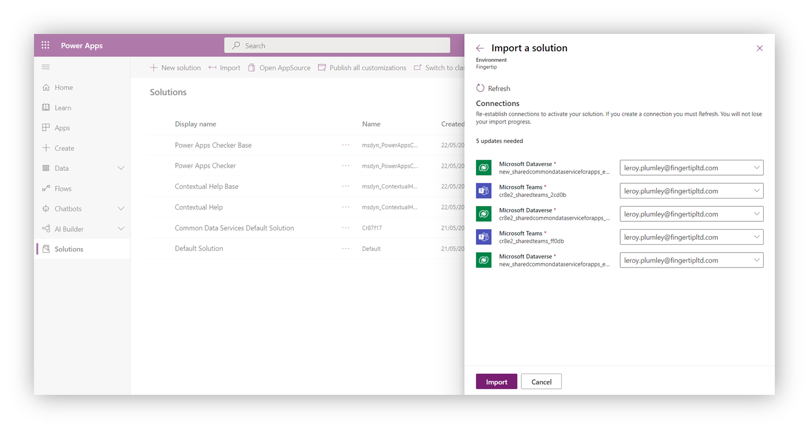812x432 pixels.
Task: Open more options for Contextual Help Base
Action: point(345,186)
